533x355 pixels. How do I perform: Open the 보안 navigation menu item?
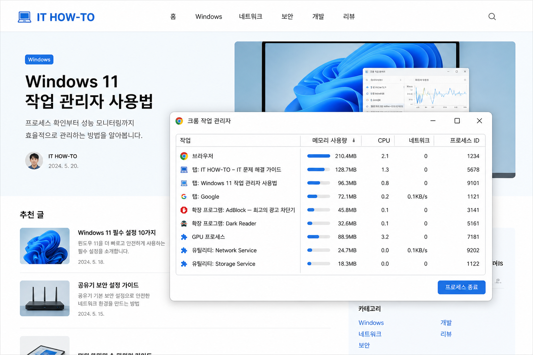click(287, 17)
